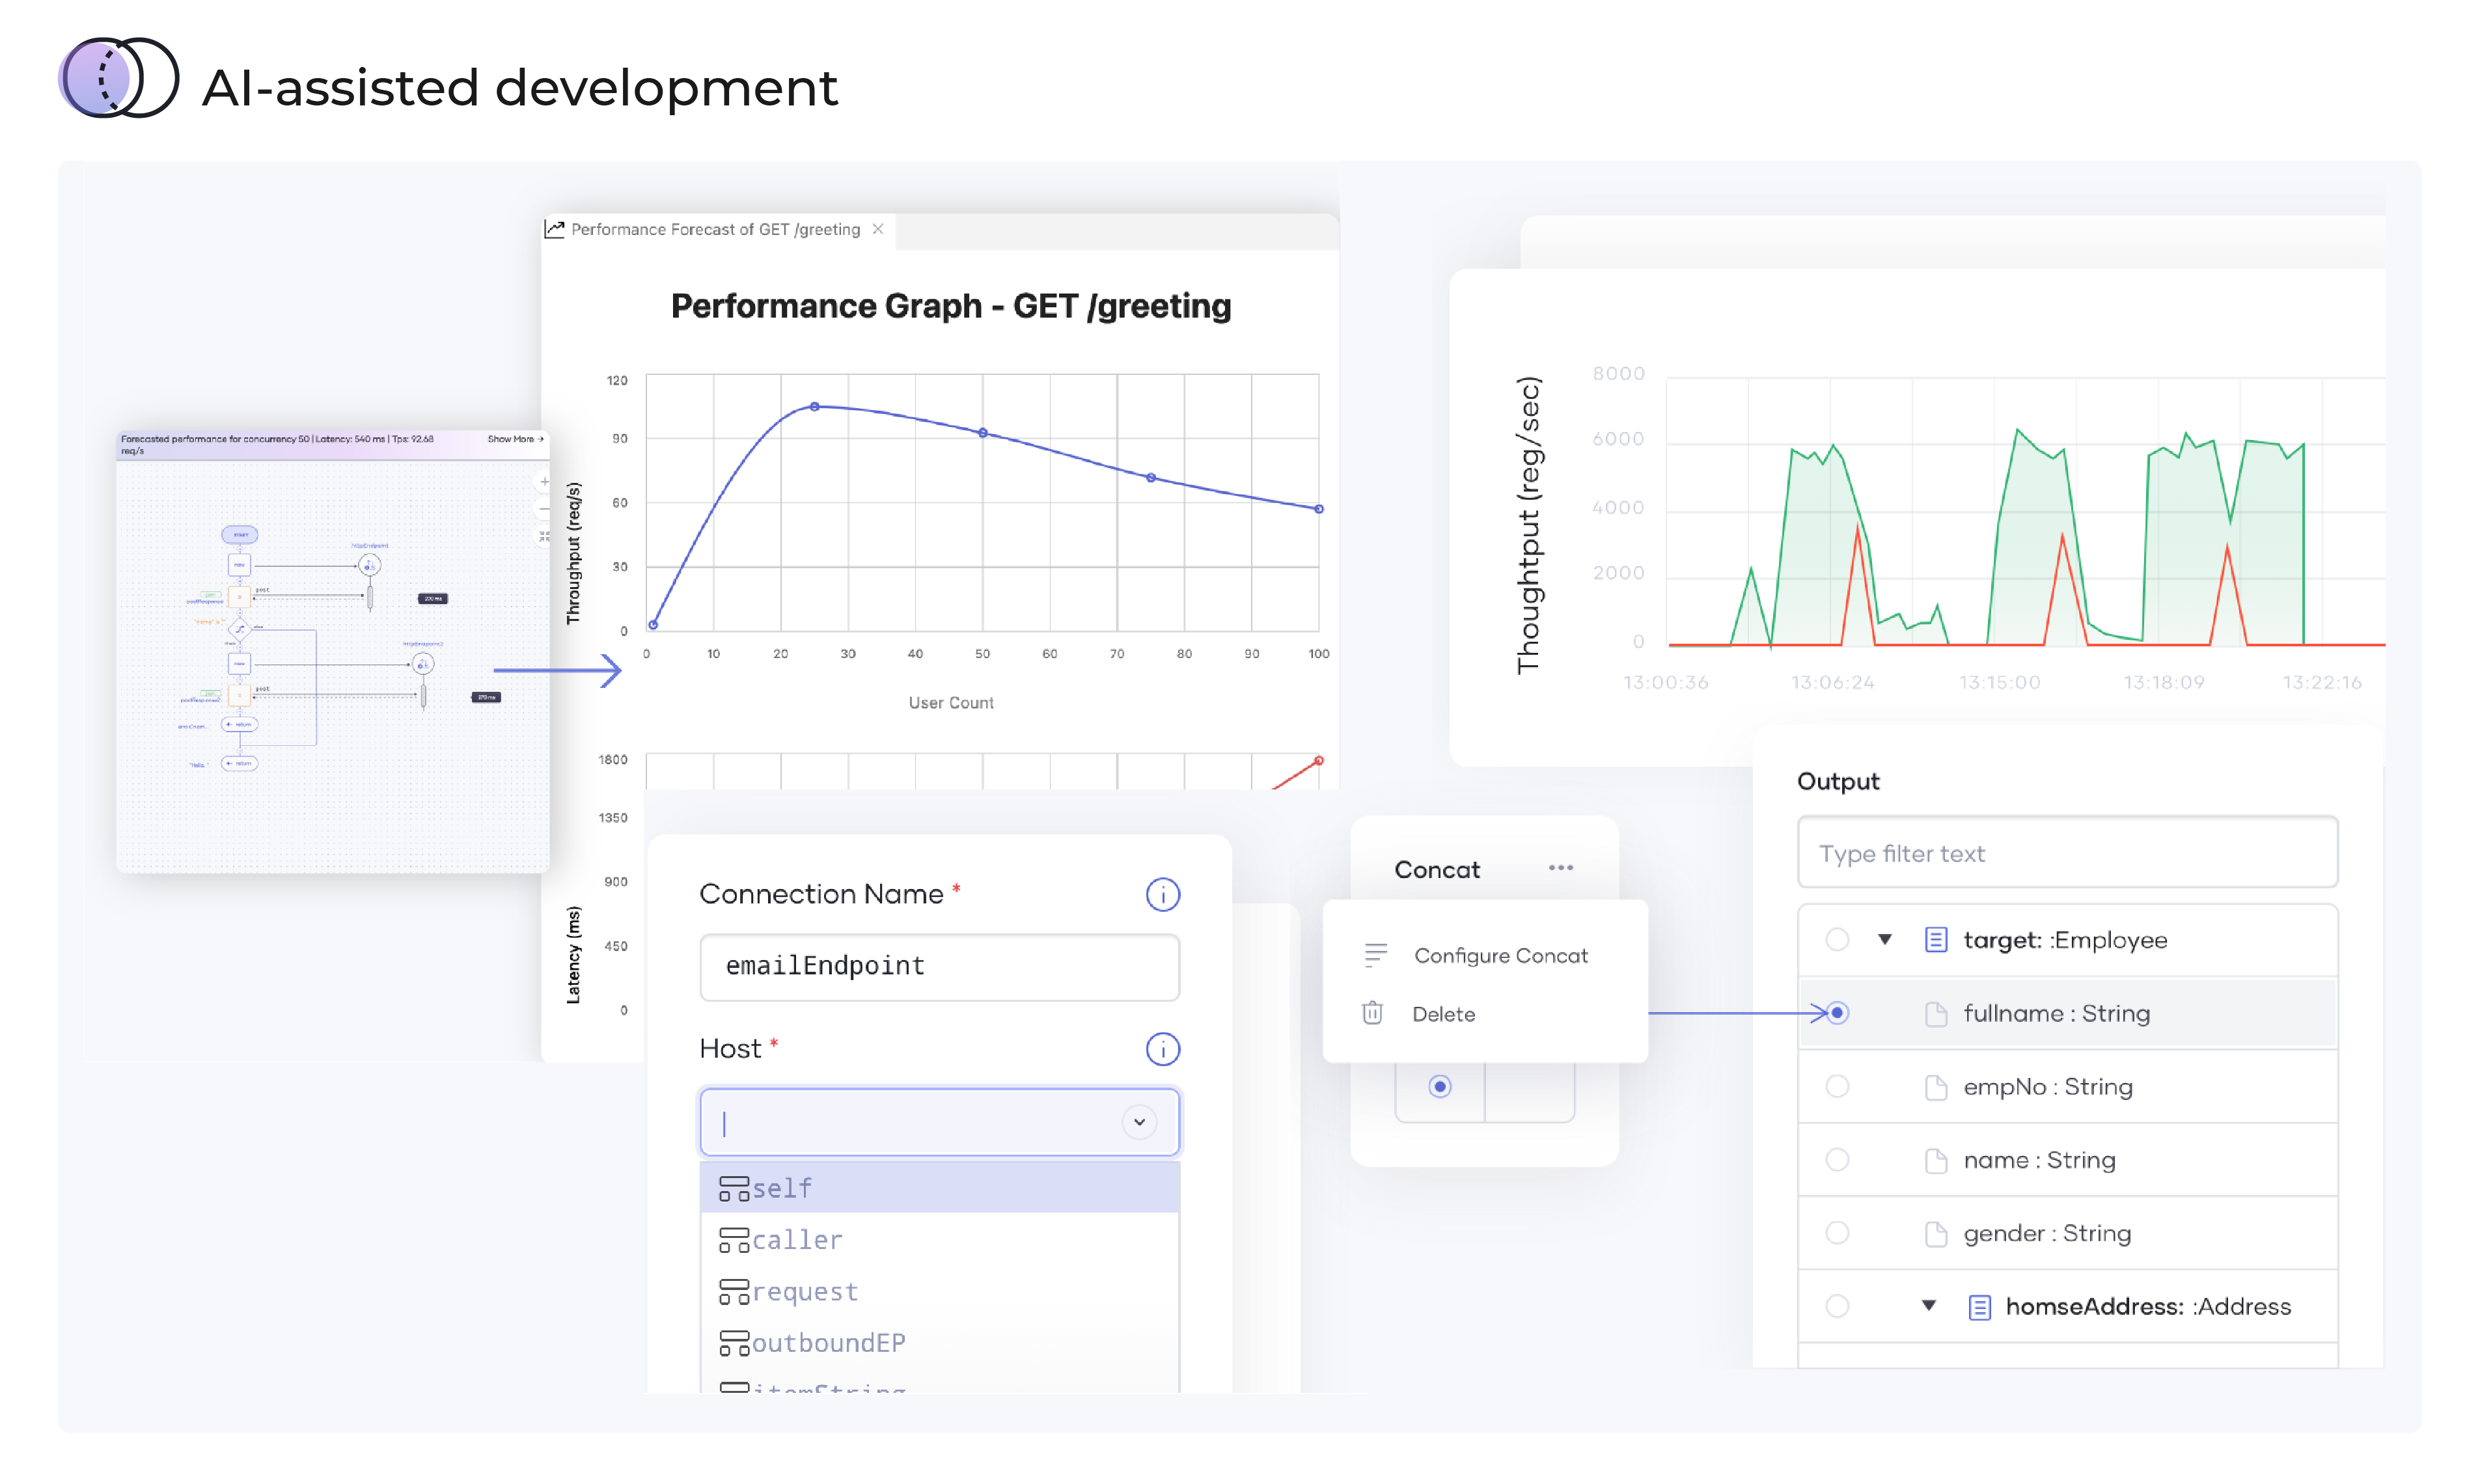Select caller from the Host suggestions
Image resolution: width=2480 pixels, height=1484 pixels.
[x=797, y=1240]
